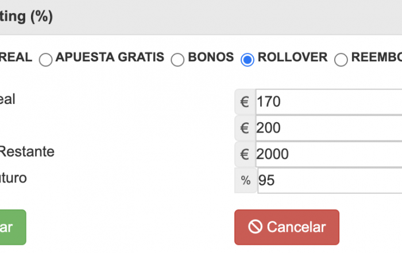Click the green button ending in "ar"
This screenshot has width=402, height=253.
click(13, 227)
